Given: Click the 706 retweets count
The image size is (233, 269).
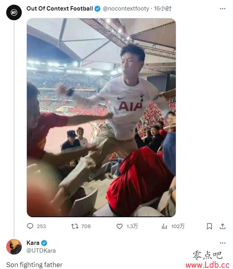Looking at the screenshot, I should 86,226.
